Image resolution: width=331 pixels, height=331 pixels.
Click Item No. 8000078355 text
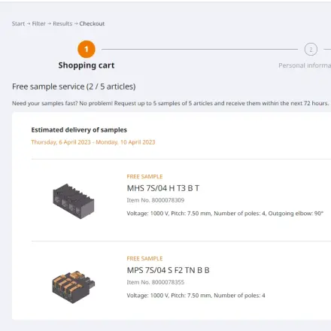[156, 282]
